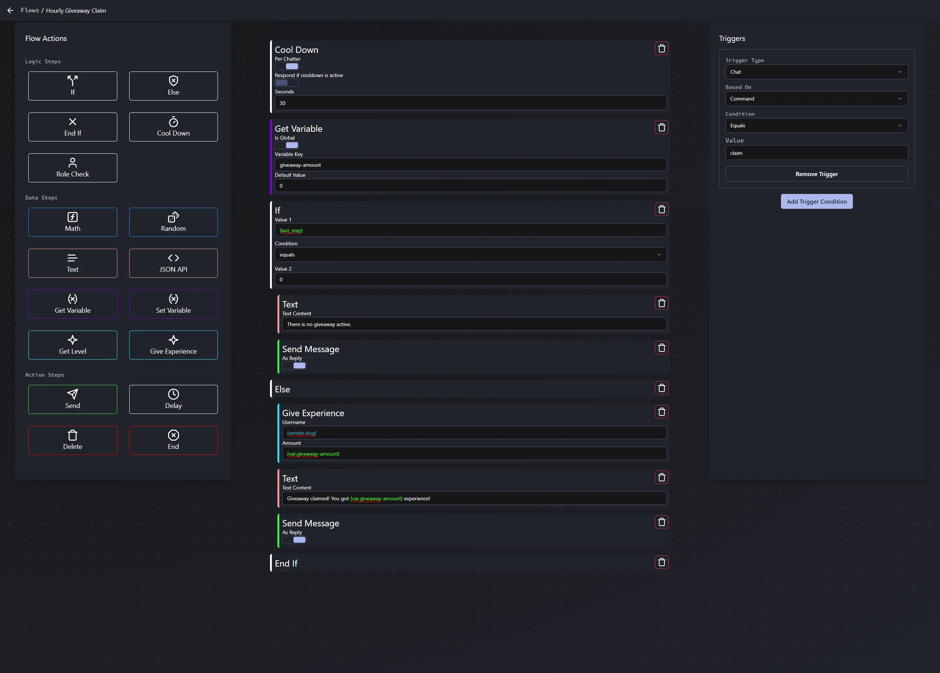Viewport: 940px width, 673px height.
Task: Click the Math data step icon
Action: pos(73,217)
